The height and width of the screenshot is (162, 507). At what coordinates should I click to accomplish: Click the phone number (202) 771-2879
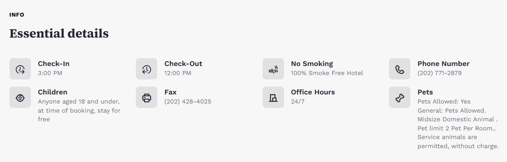point(440,73)
